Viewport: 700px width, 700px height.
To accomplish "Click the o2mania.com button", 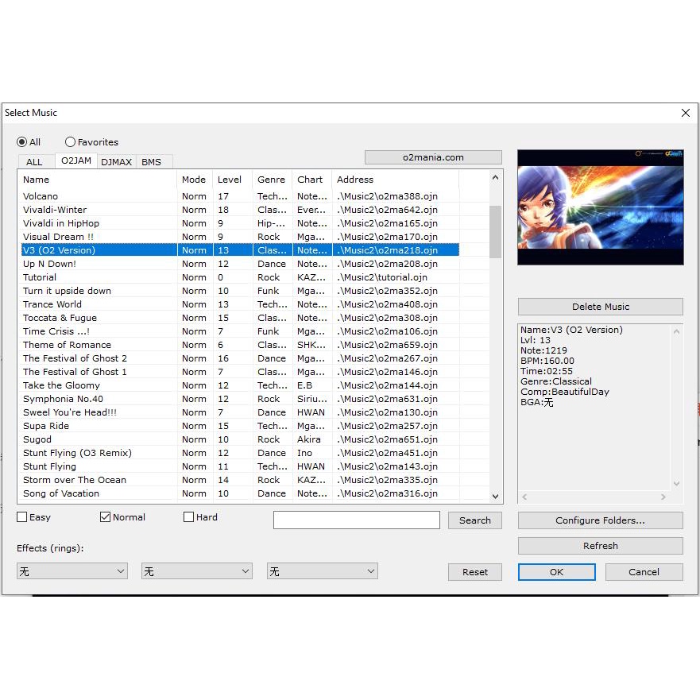I will click(433, 157).
